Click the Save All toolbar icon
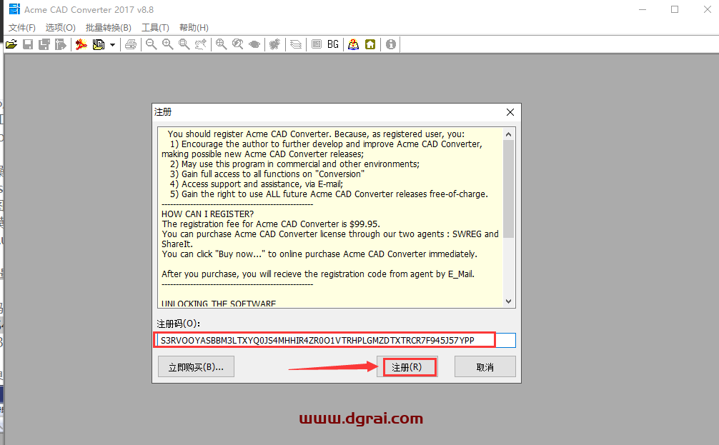The width and height of the screenshot is (719, 445). [x=44, y=44]
